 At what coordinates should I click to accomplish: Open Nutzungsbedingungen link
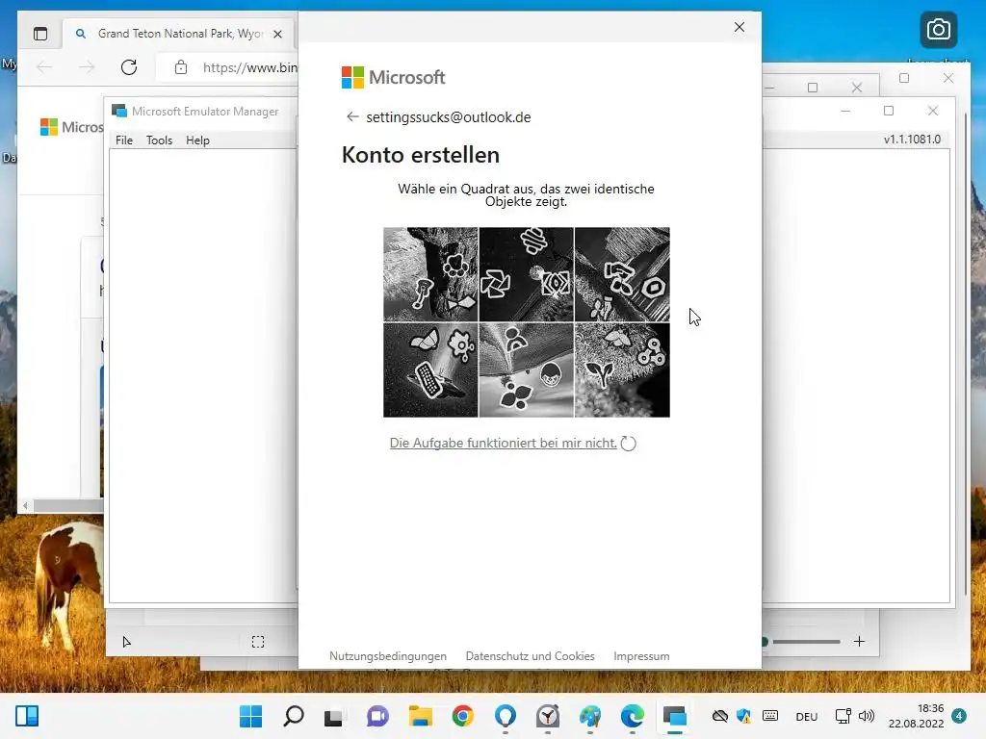388,656
